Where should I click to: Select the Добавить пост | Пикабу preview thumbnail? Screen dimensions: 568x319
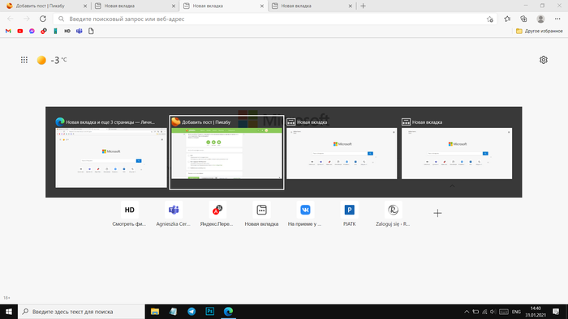[226, 152]
